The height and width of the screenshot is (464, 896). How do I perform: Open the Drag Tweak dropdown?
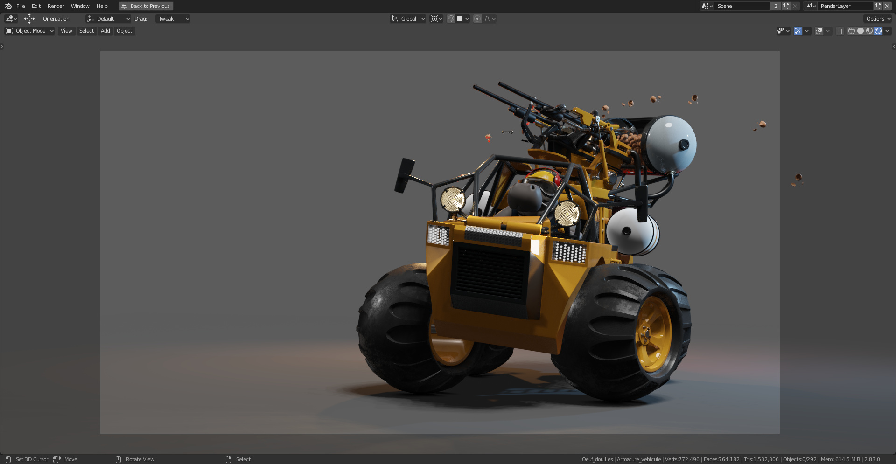coord(173,19)
